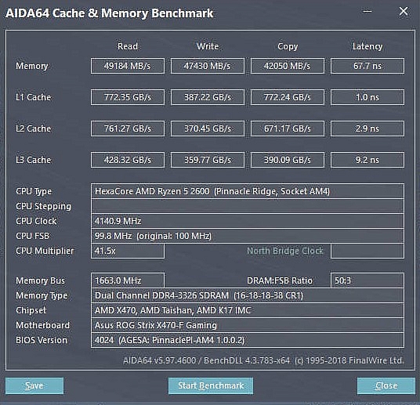Click the CPU Stepping label
Viewport: 420px width, 405px height.
43,206
